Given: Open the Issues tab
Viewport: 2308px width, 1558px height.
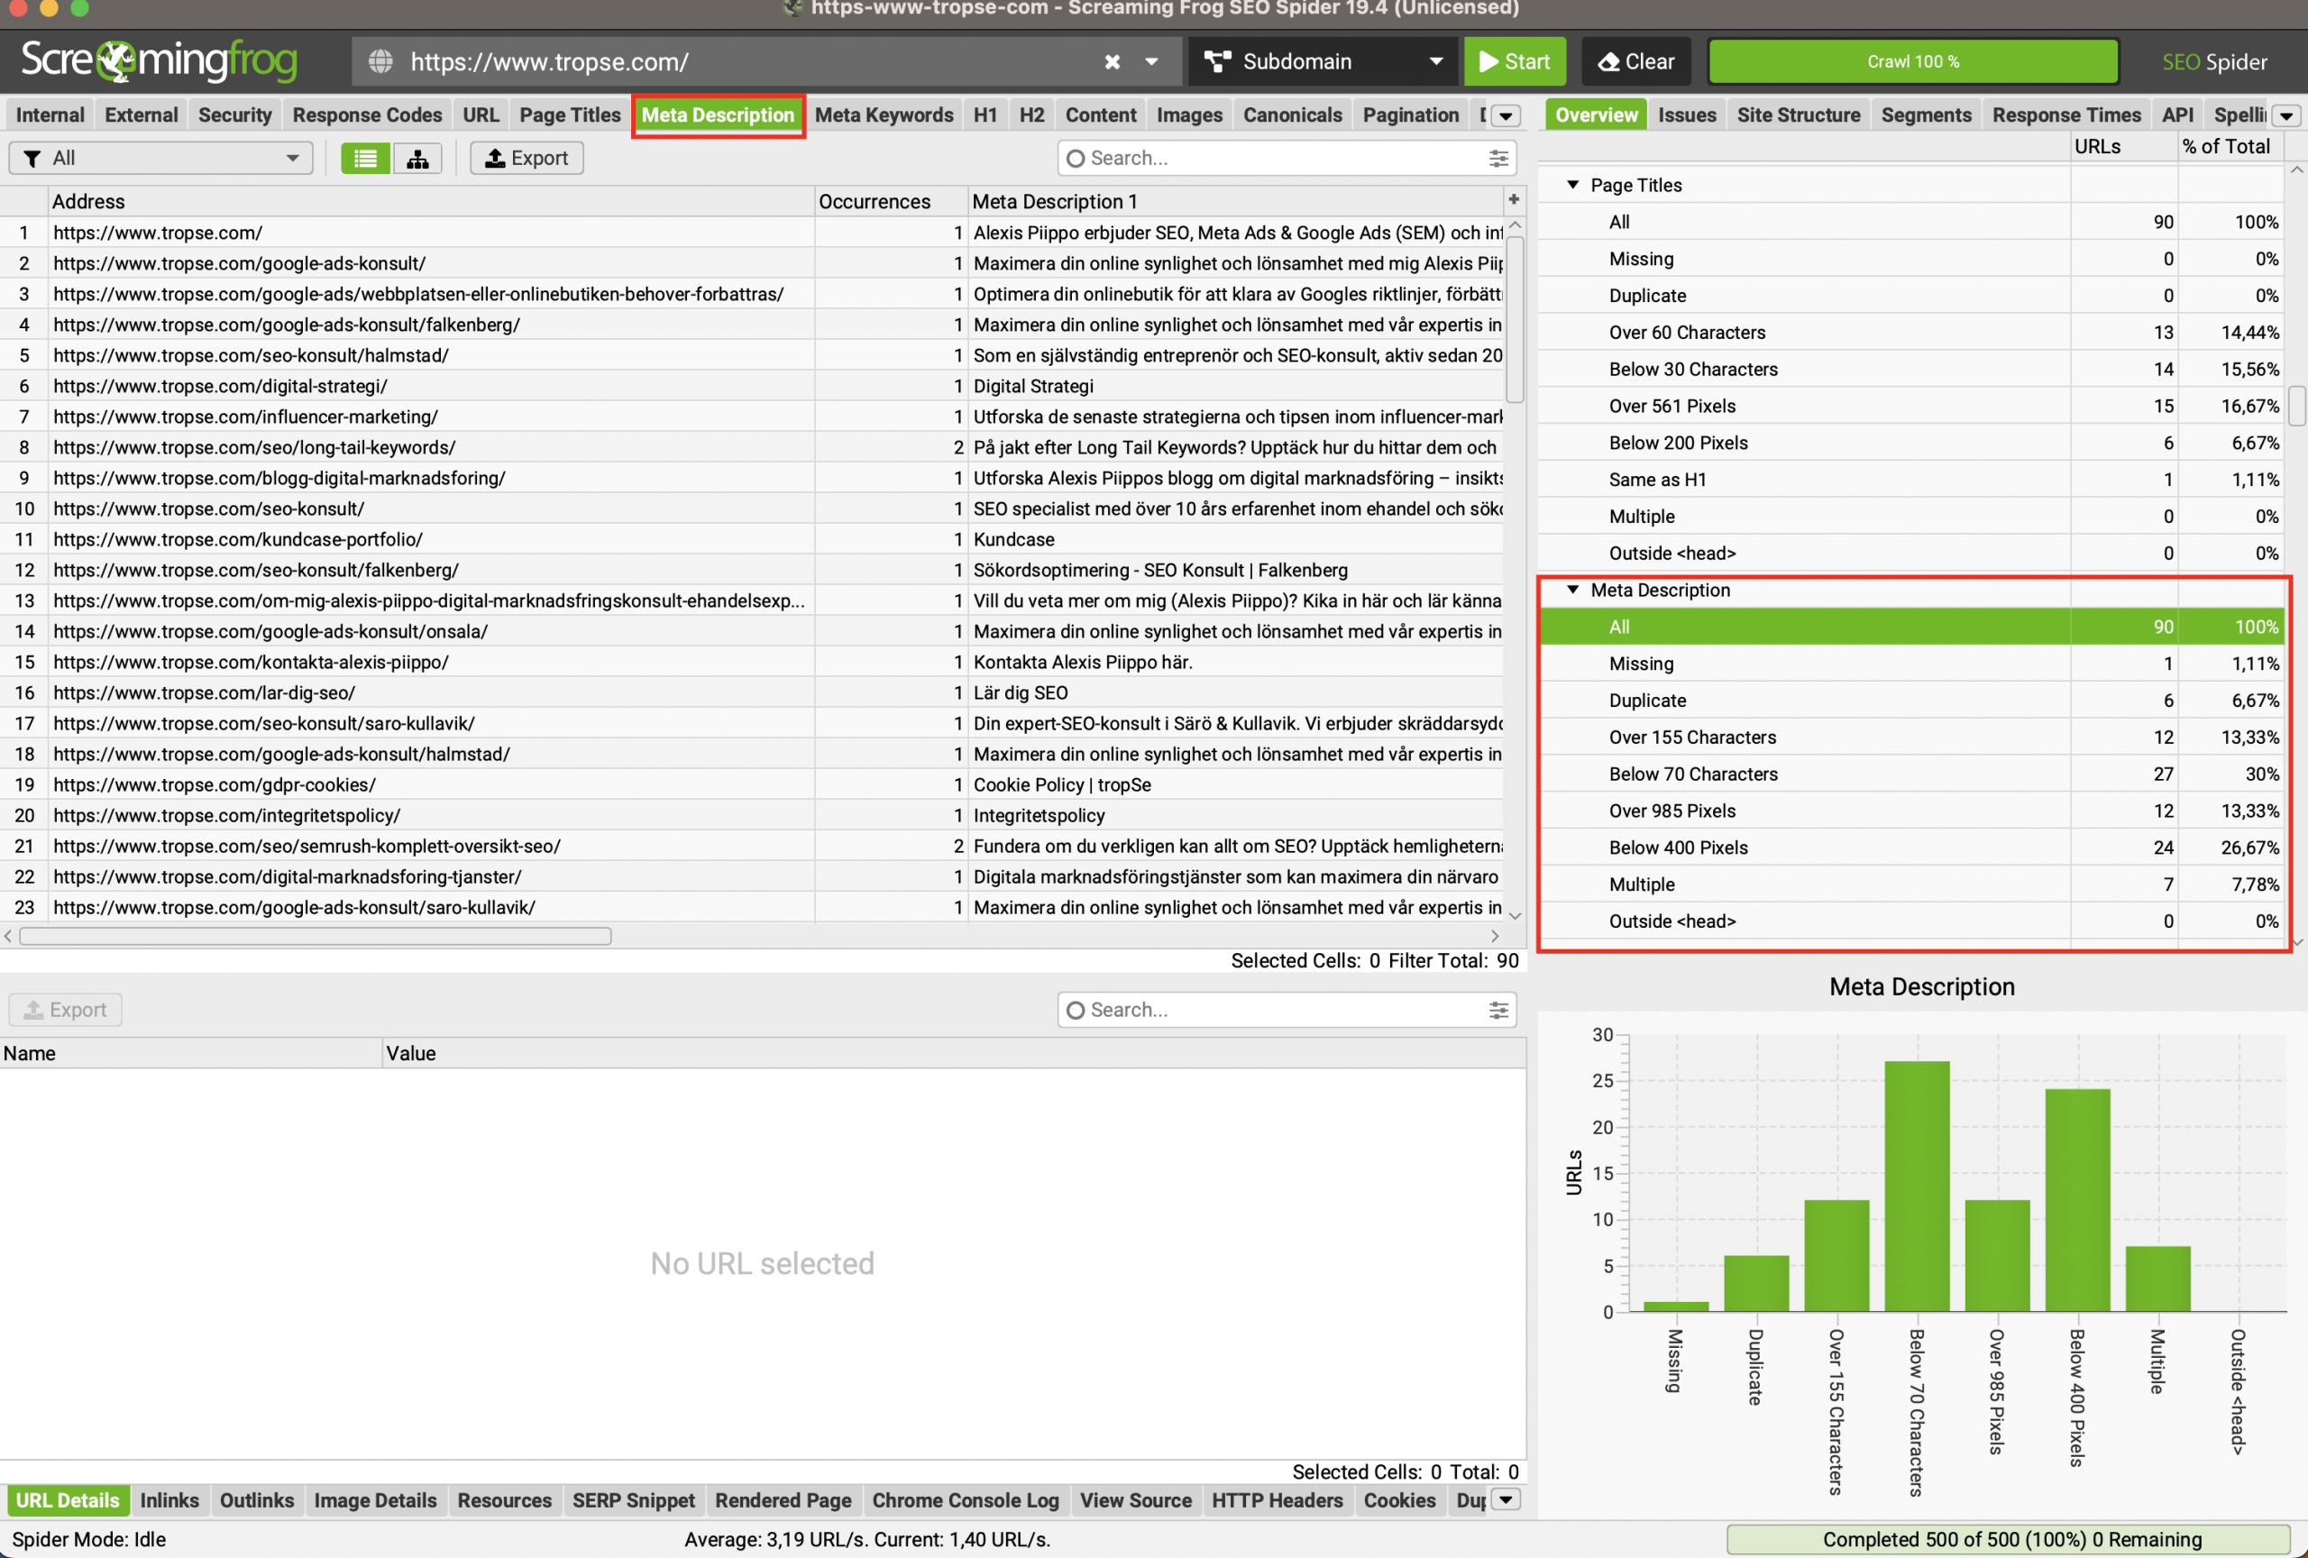Looking at the screenshot, I should click(1686, 115).
